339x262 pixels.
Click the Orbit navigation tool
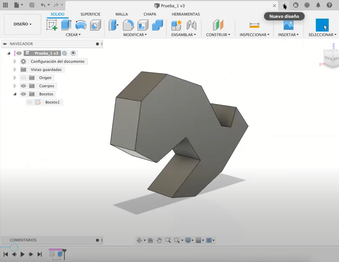140,240
